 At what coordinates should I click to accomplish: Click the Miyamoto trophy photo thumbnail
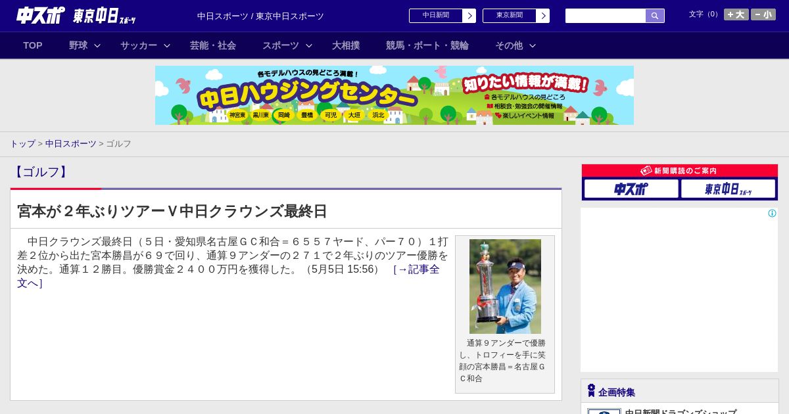(505, 287)
